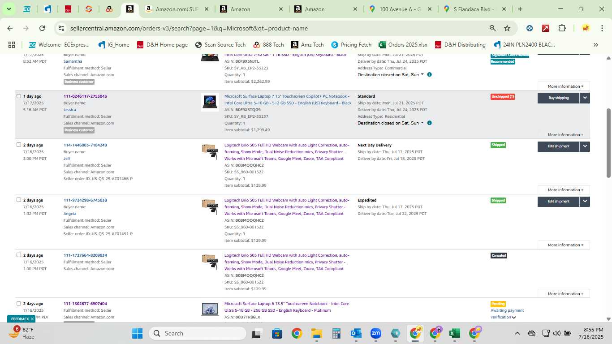Open the Pricing Fetch bookmark
Screen dimensions: 612x344
(351, 45)
